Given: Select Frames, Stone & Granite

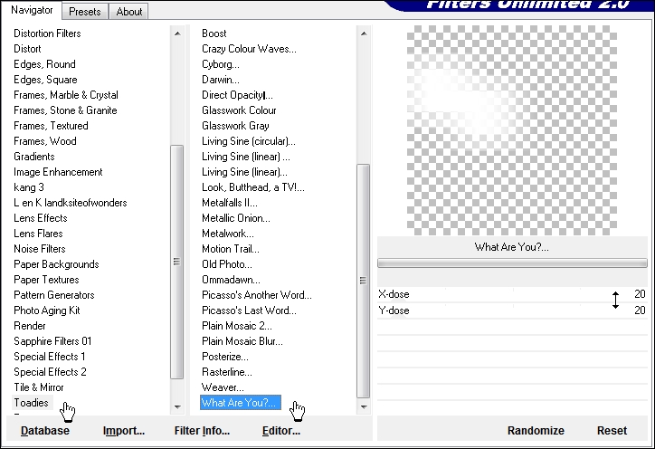Looking at the screenshot, I should pos(65,110).
